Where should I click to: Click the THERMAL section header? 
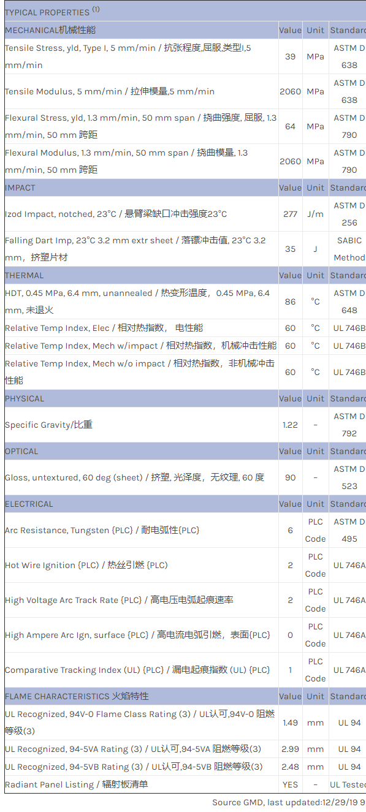click(x=25, y=275)
